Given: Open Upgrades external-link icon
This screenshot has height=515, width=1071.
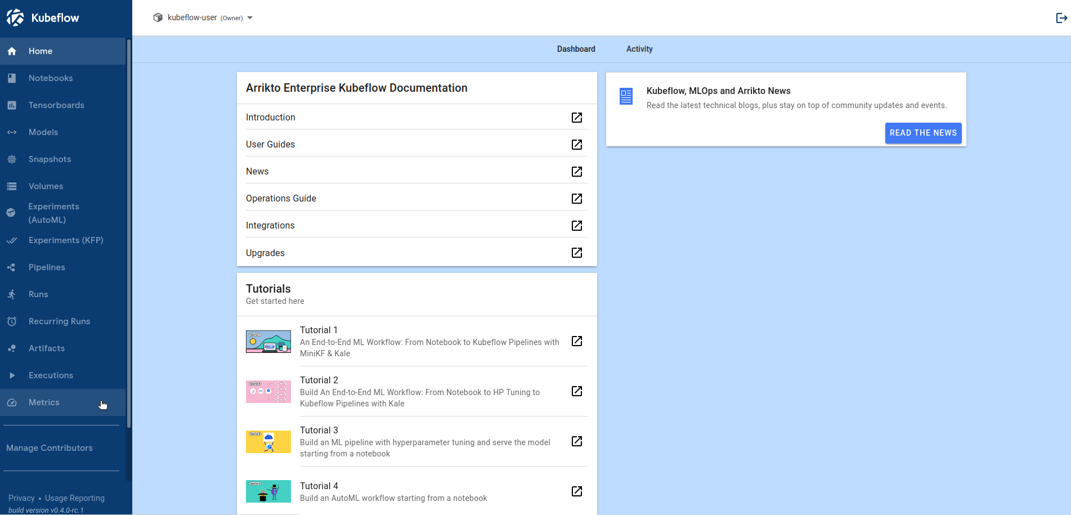Looking at the screenshot, I should (x=577, y=253).
